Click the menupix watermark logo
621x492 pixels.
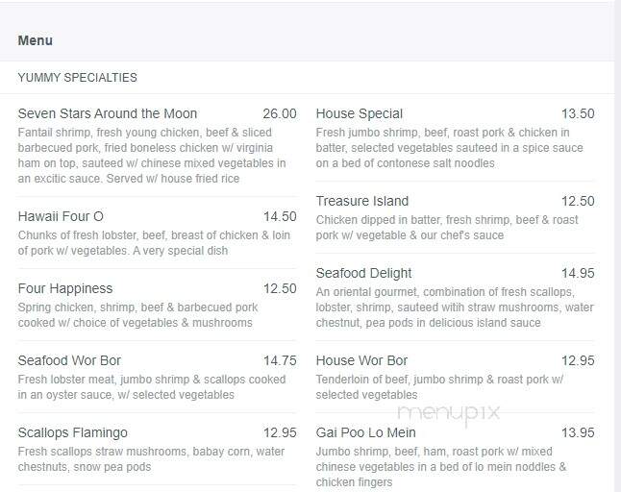(x=448, y=413)
